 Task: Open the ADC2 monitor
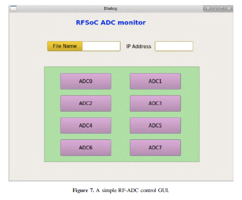coord(86,103)
